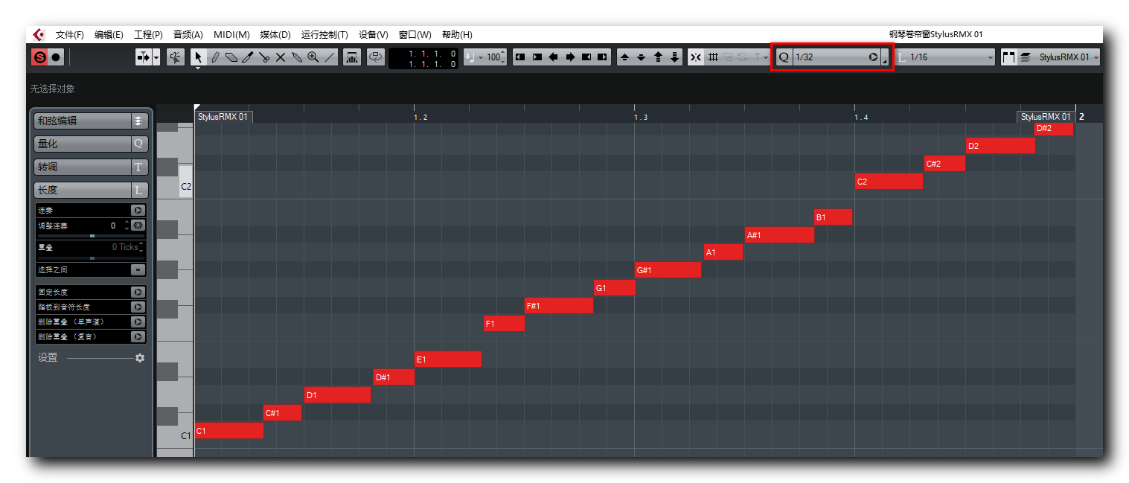
Task: Click Trim Start Right nudge icon
Action: (537, 57)
